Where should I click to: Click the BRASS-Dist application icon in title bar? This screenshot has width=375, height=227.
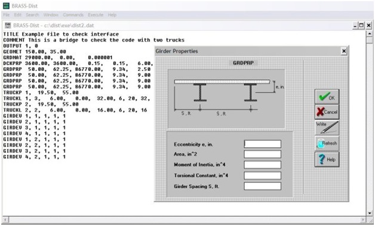(6, 6)
